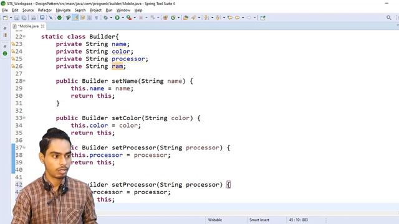Screen dimensions: 399x224
Task: Collapse the setColor method fold at line 33
Action: coord(24,118)
